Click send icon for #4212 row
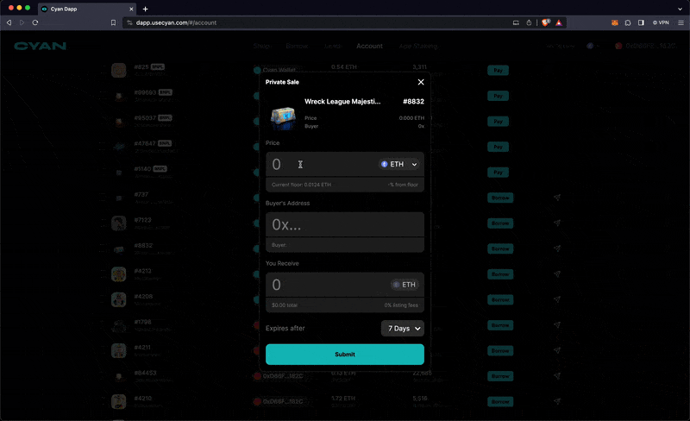The height and width of the screenshot is (421, 690). coord(557,274)
